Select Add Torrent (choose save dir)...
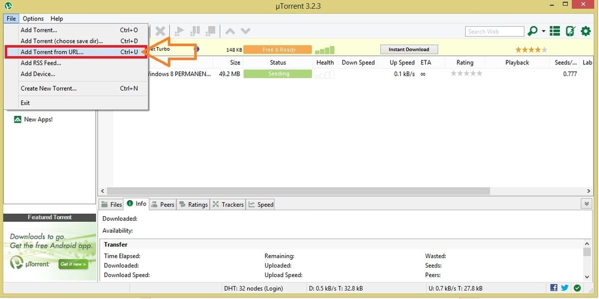This screenshot has height=299, width=599. point(76,41)
